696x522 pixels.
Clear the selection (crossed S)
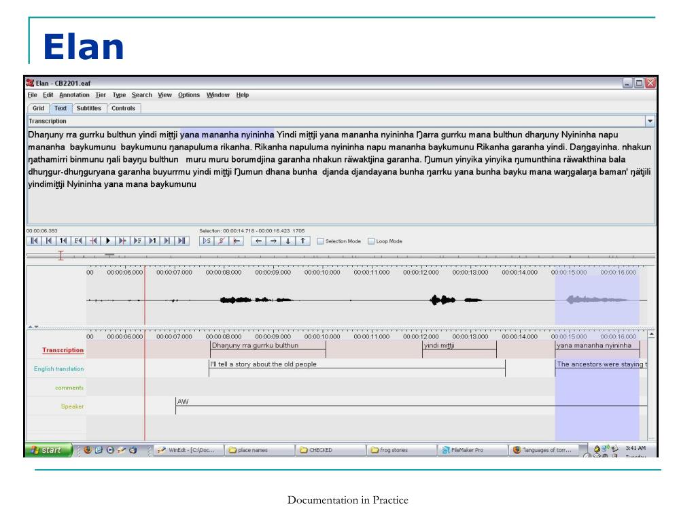pyautogui.click(x=222, y=241)
